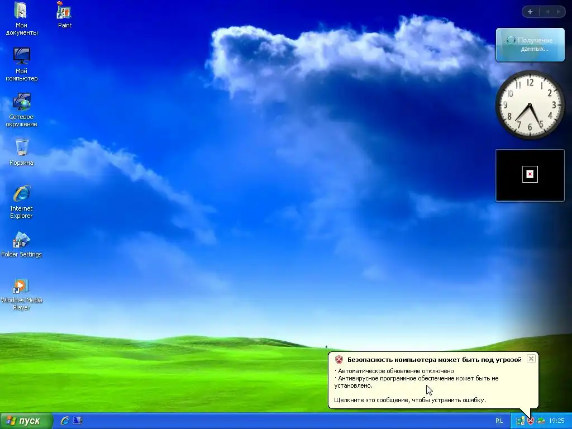This screenshot has width=572, height=429.
Task: Click the red shield icon in balloon
Action: [x=339, y=360]
